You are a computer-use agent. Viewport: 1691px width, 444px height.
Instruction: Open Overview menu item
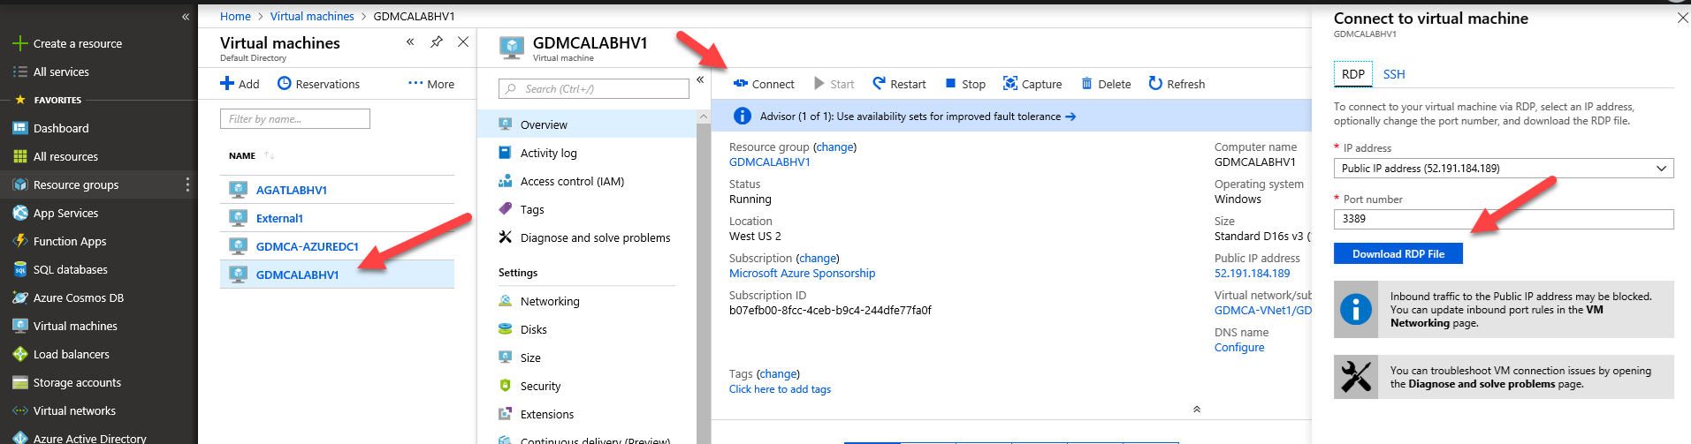(587, 124)
